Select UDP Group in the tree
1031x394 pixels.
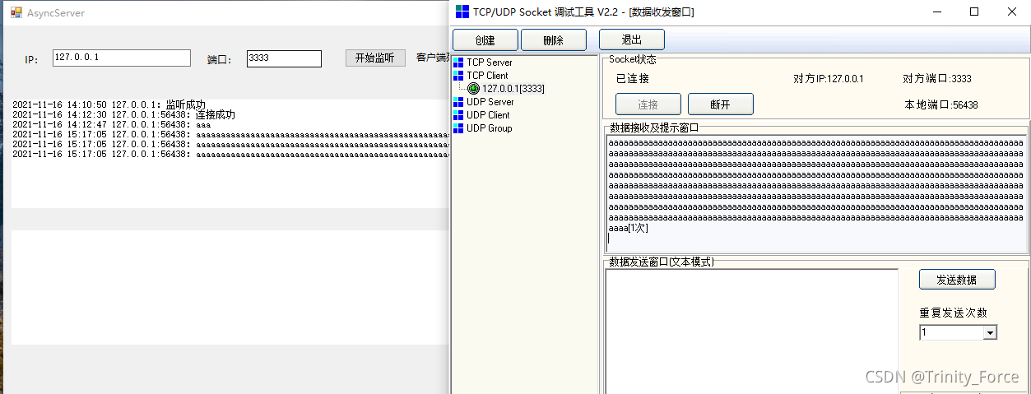[x=490, y=128]
